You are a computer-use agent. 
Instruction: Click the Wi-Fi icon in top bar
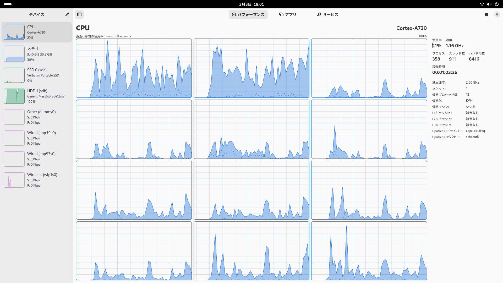click(x=482, y=4)
